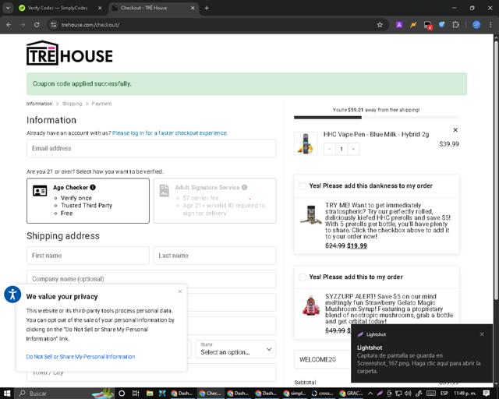Dismiss the privacy notice popup

click(x=180, y=291)
